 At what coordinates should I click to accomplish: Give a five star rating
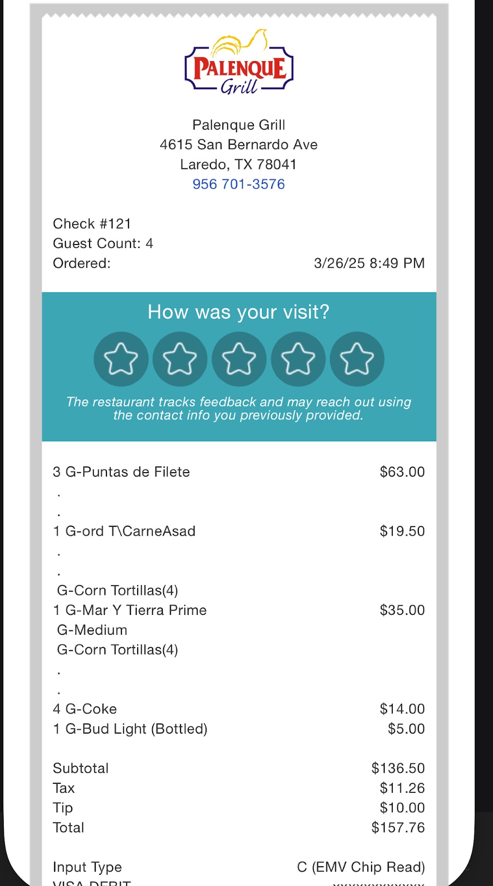[x=357, y=359]
